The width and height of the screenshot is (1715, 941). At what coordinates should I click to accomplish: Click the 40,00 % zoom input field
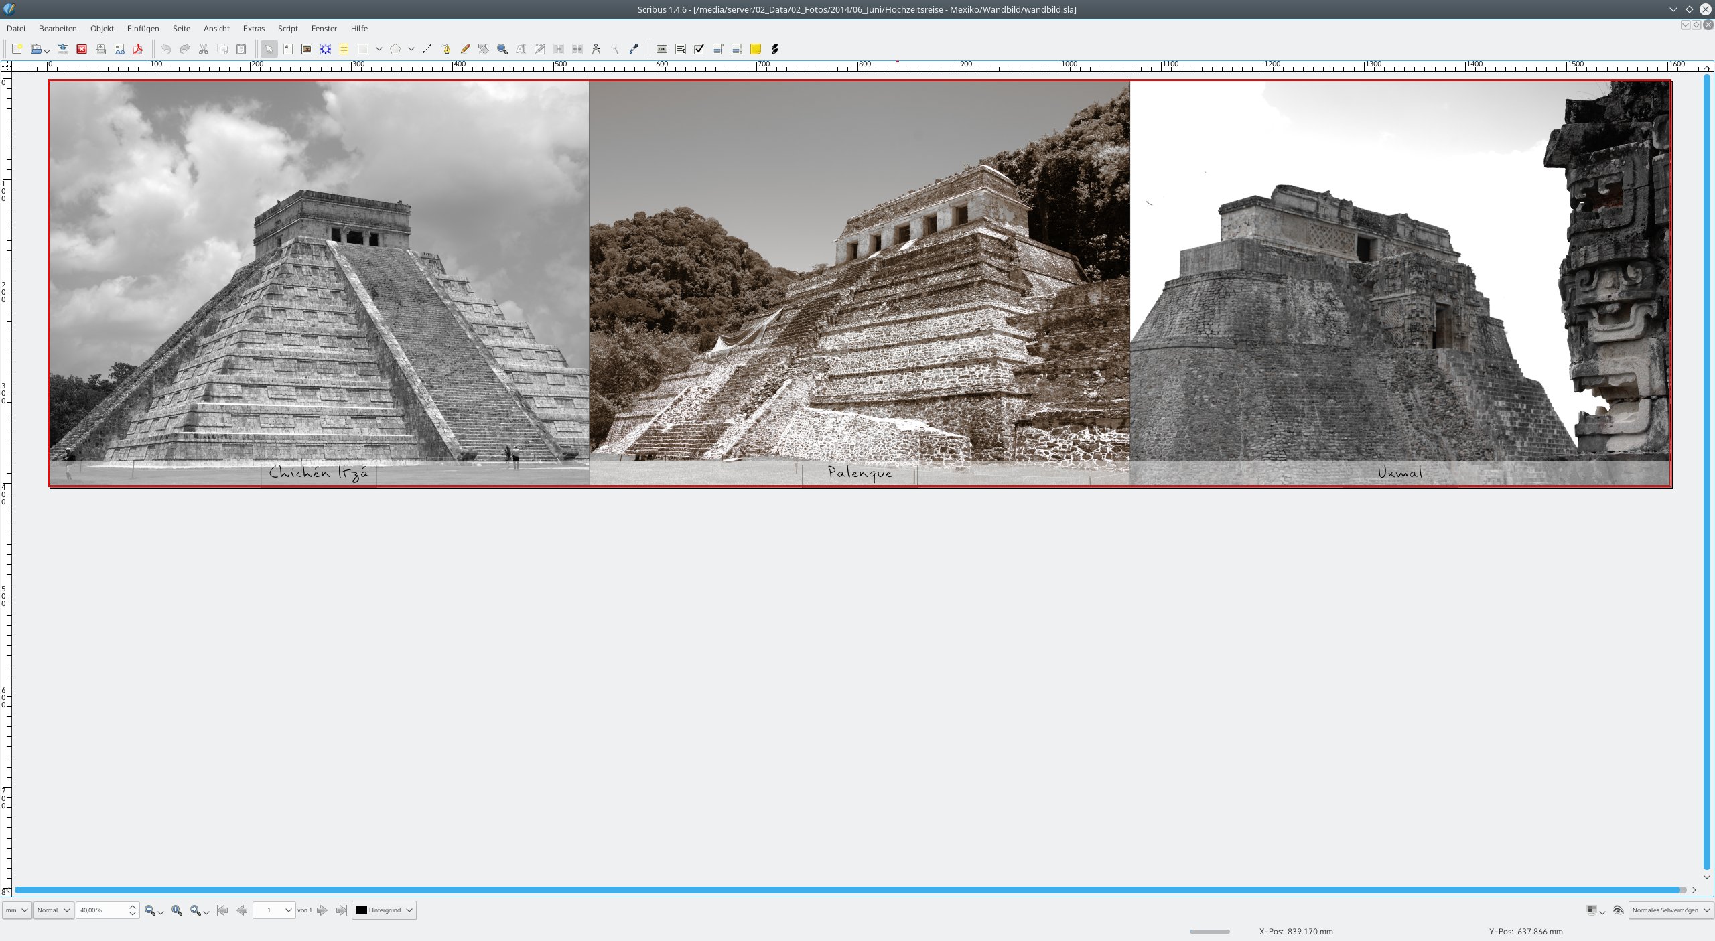pyautogui.click(x=102, y=910)
